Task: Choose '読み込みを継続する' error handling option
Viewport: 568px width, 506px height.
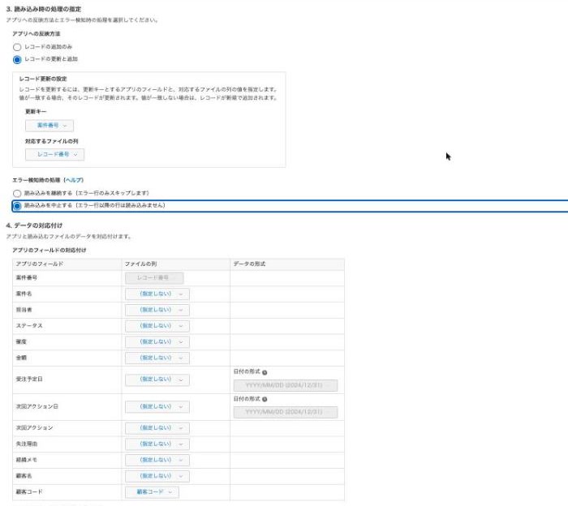Action: click(x=17, y=193)
